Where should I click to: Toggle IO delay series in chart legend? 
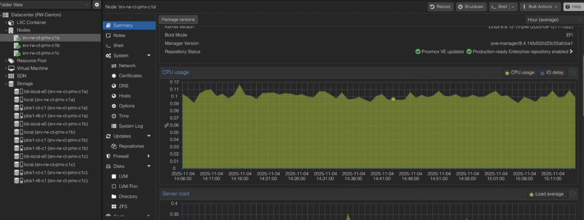(552, 72)
